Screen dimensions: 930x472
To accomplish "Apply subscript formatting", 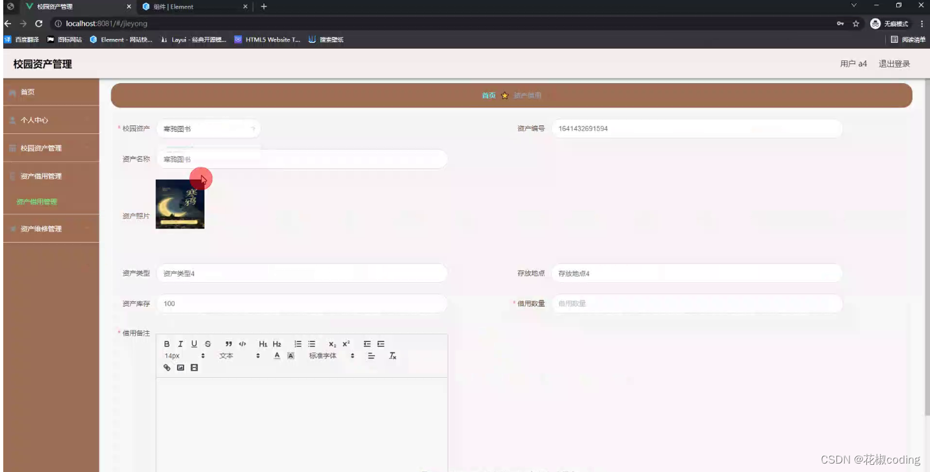I will click(332, 344).
